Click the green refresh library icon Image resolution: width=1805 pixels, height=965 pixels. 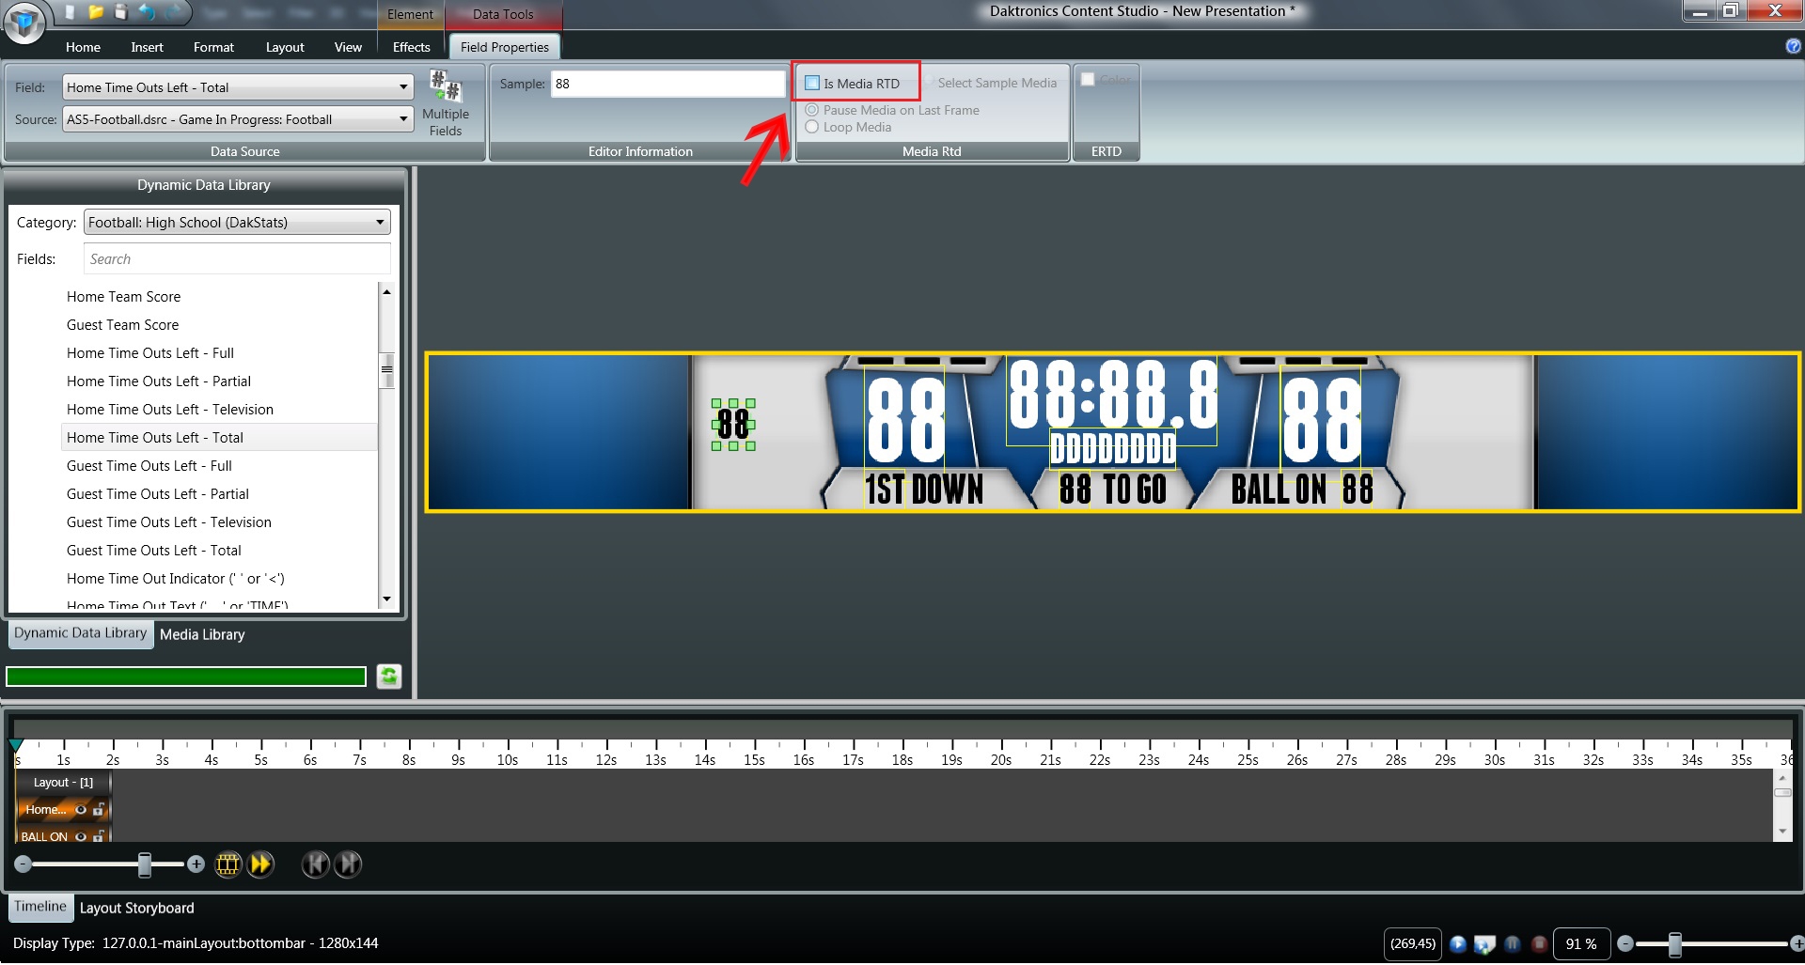click(x=389, y=677)
